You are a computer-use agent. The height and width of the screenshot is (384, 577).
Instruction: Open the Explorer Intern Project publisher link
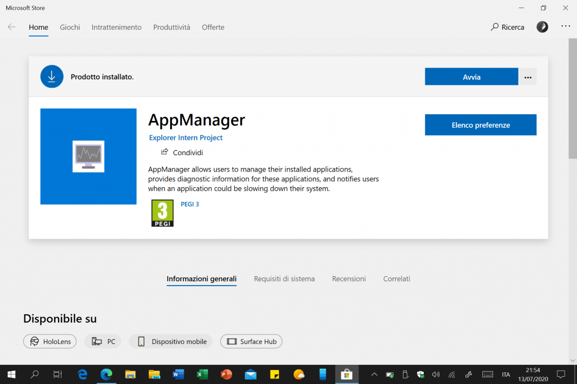pyautogui.click(x=185, y=138)
